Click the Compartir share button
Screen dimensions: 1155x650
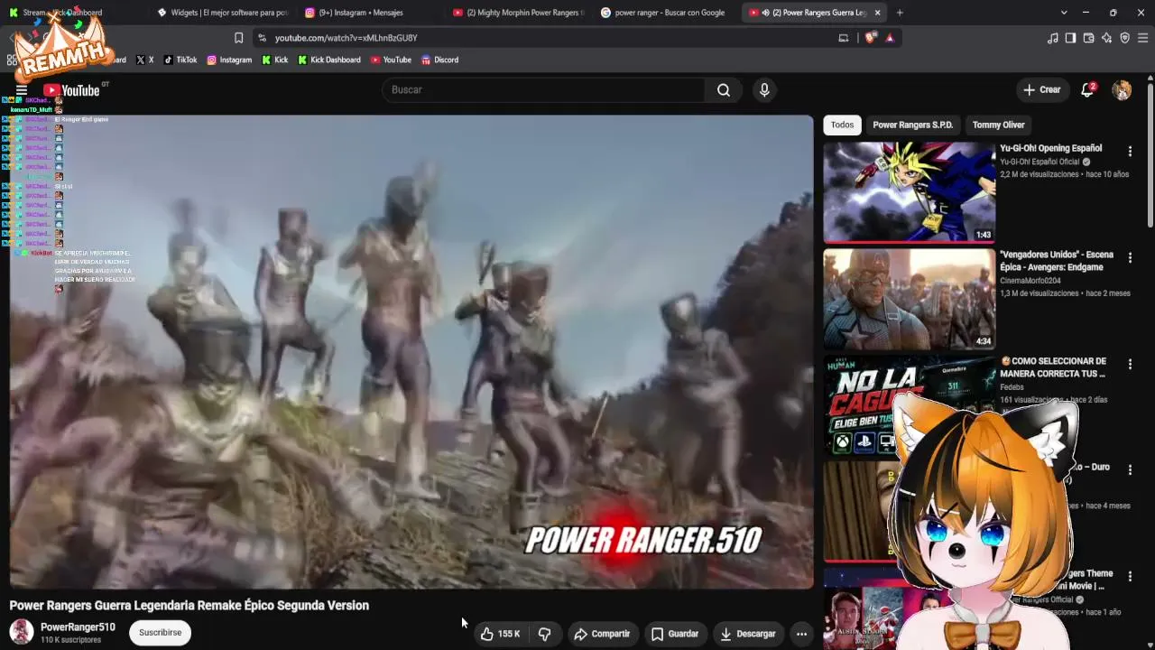click(x=602, y=634)
